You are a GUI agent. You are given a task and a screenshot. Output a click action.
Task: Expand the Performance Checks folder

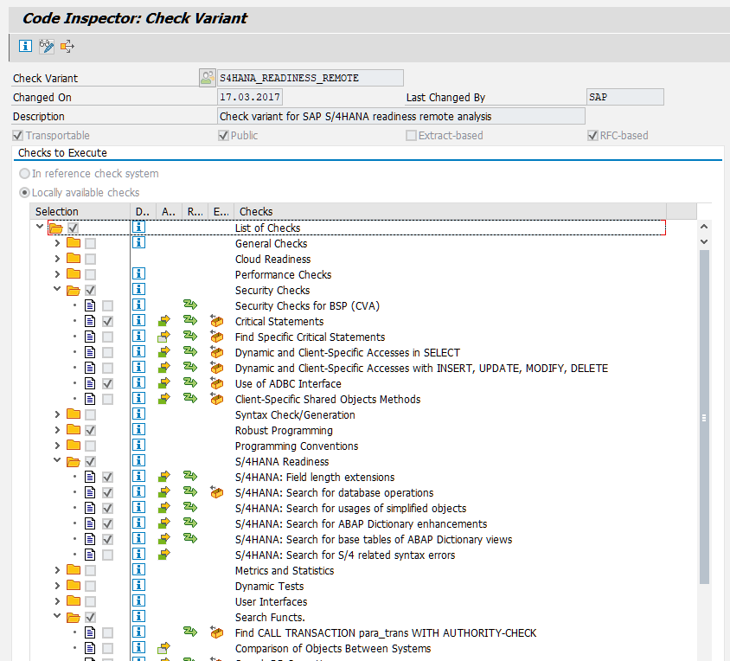click(57, 274)
